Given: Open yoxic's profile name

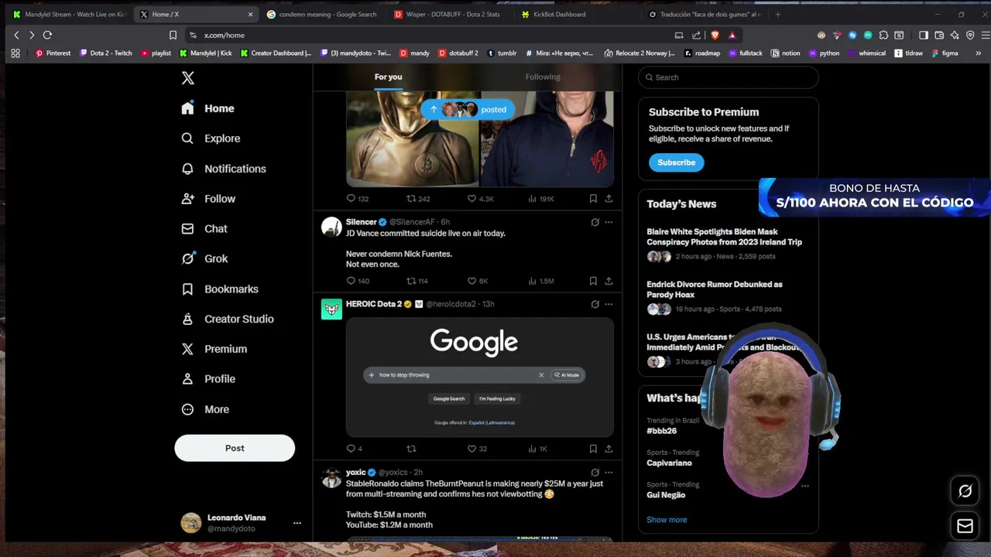Looking at the screenshot, I should coord(355,472).
